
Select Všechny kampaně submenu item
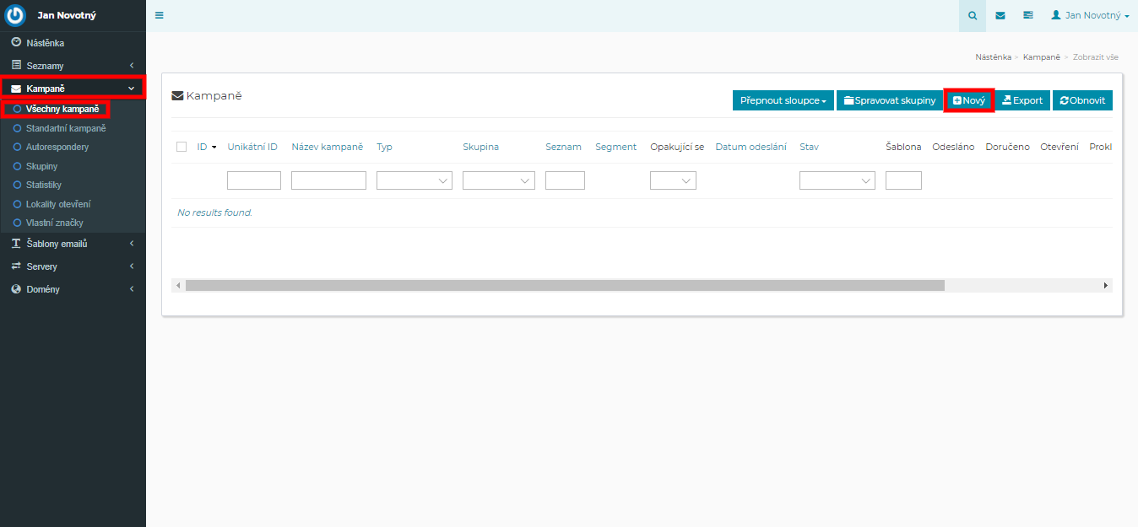point(62,109)
